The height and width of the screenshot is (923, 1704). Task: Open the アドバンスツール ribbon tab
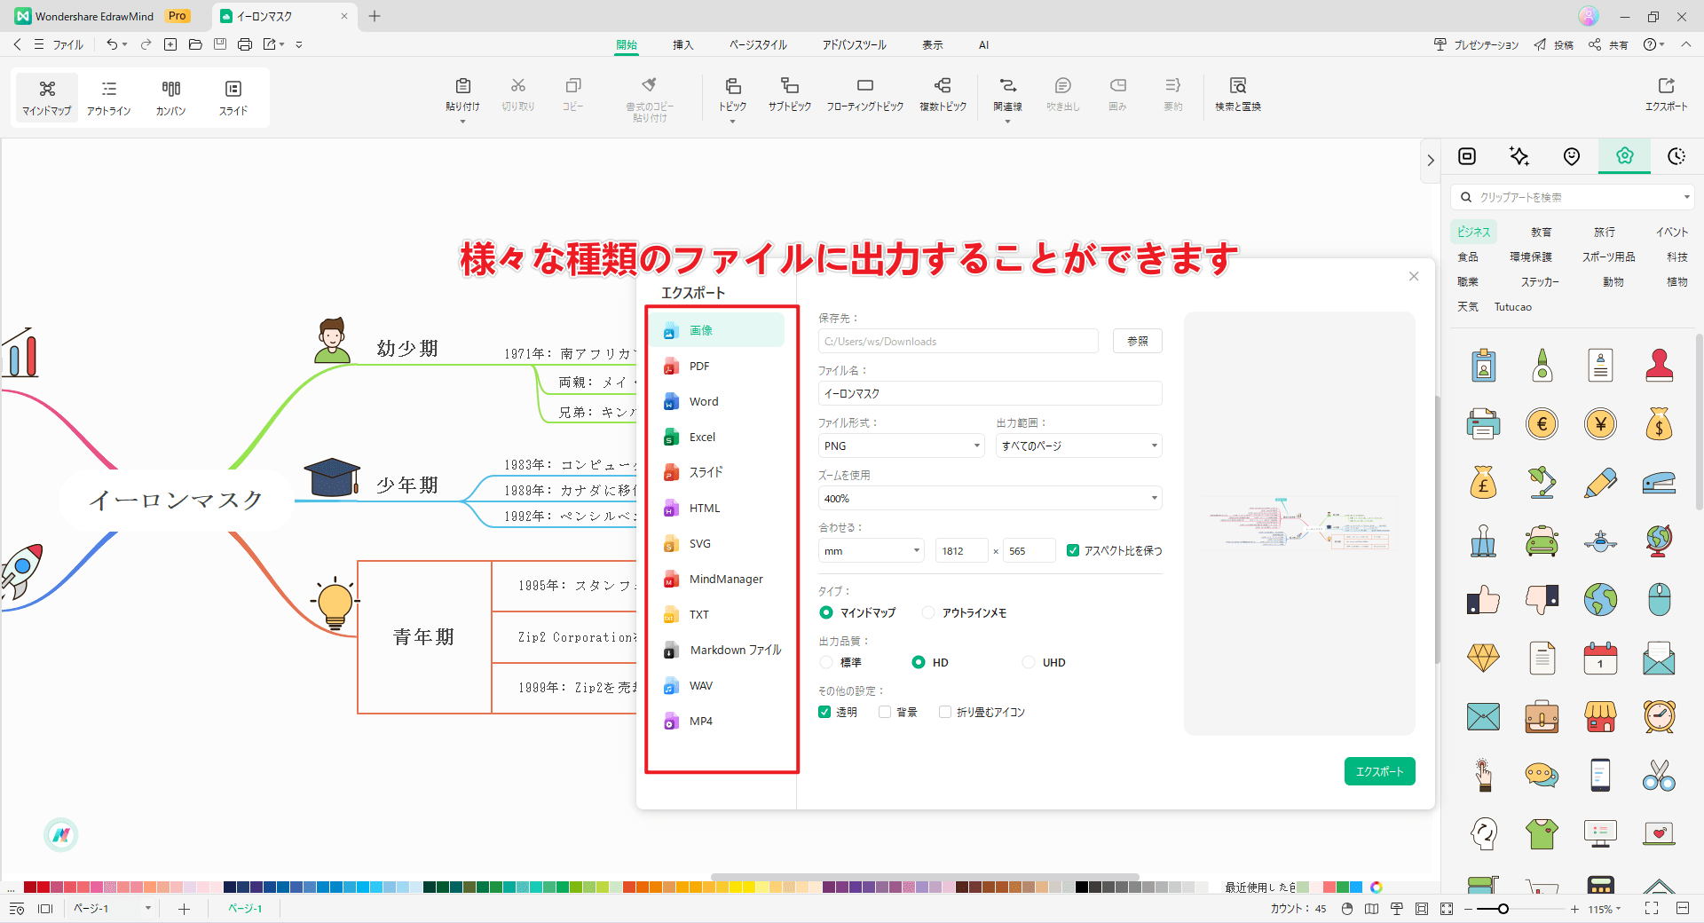[854, 44]
